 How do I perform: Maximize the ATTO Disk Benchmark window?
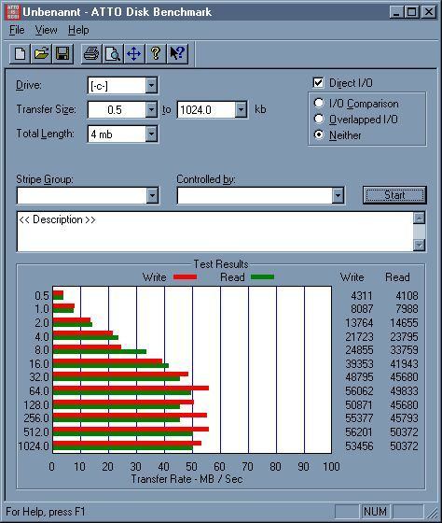click(411, 12)
